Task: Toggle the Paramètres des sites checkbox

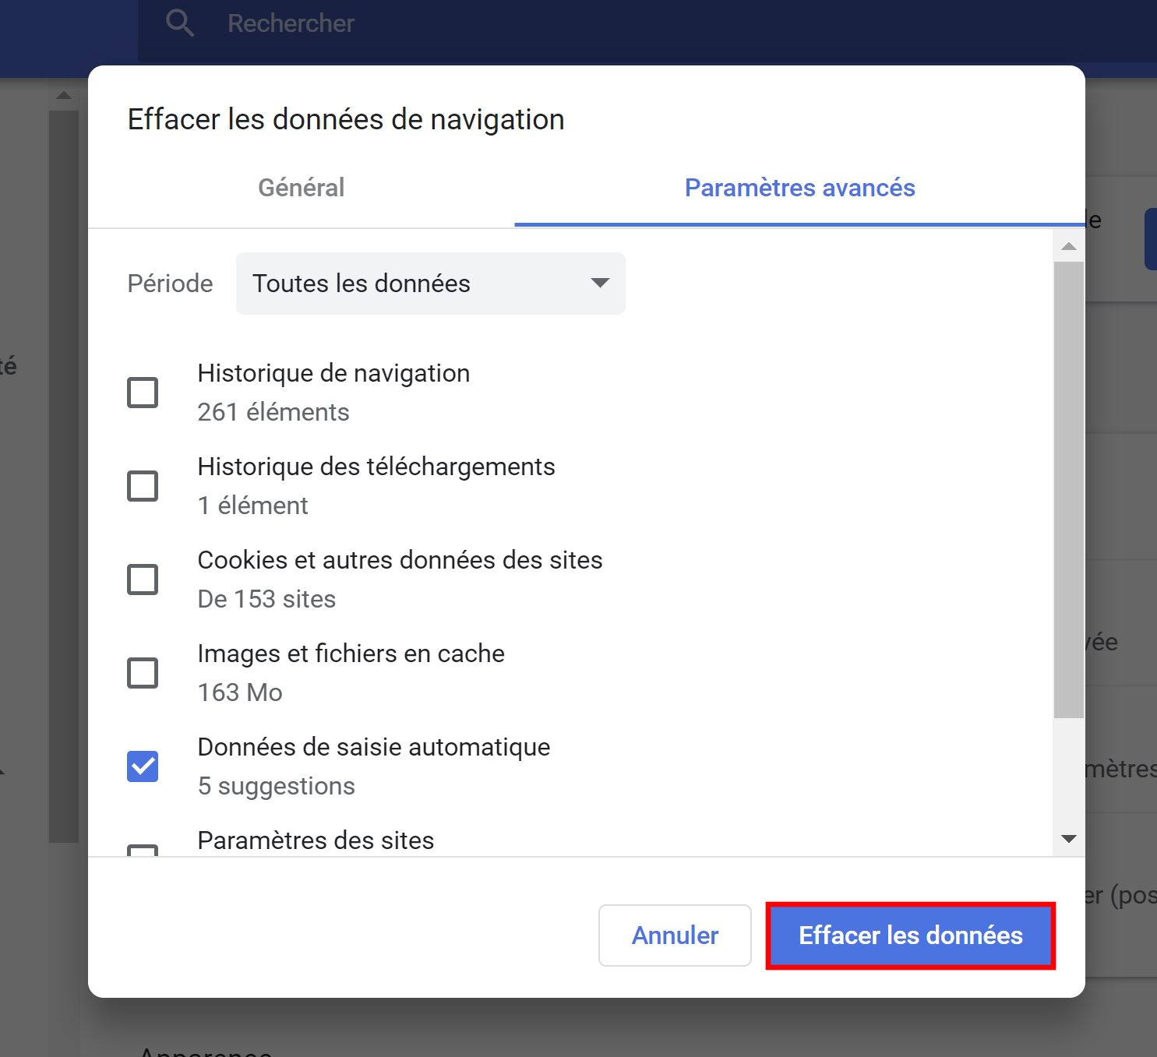Action: click(143, 851)
